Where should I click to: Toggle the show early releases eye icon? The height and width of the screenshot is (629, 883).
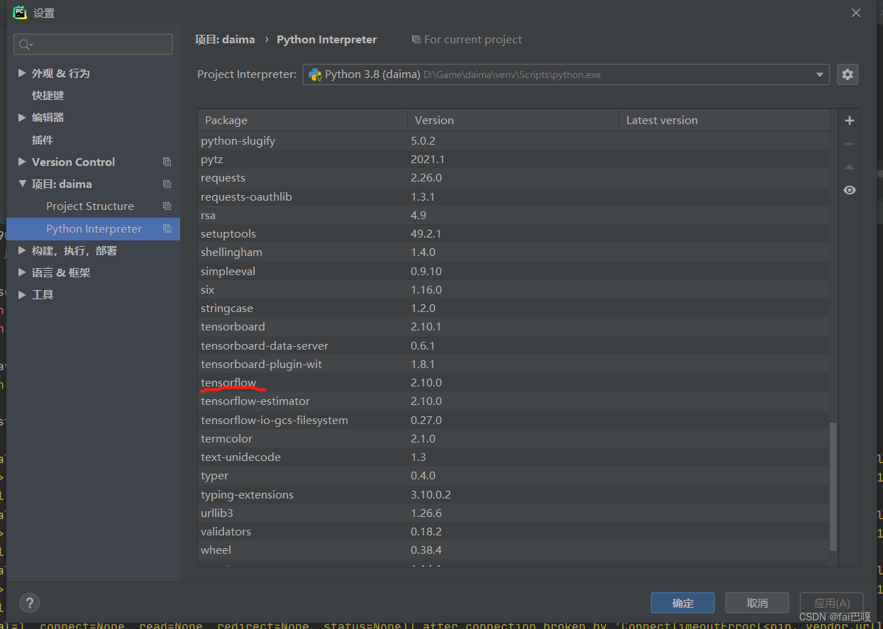(849, 190)
